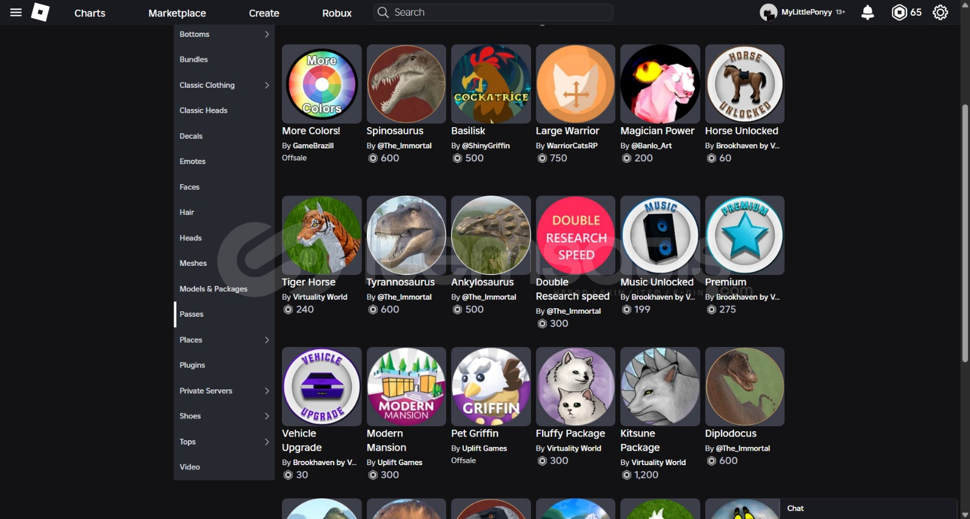Open the Modern Mansion pass icon
This screenshot has width=970, height=519.
pos(406,387)
